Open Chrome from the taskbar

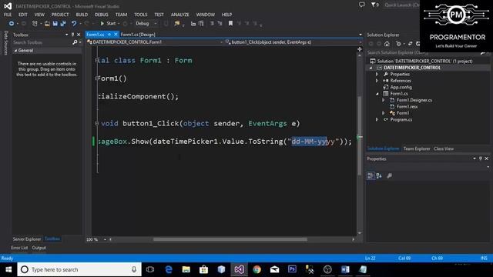pos(257,269)
